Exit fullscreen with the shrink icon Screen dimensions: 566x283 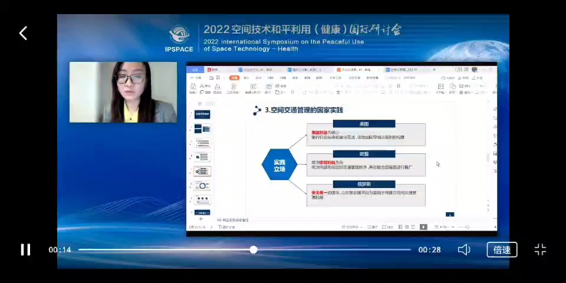540,249
